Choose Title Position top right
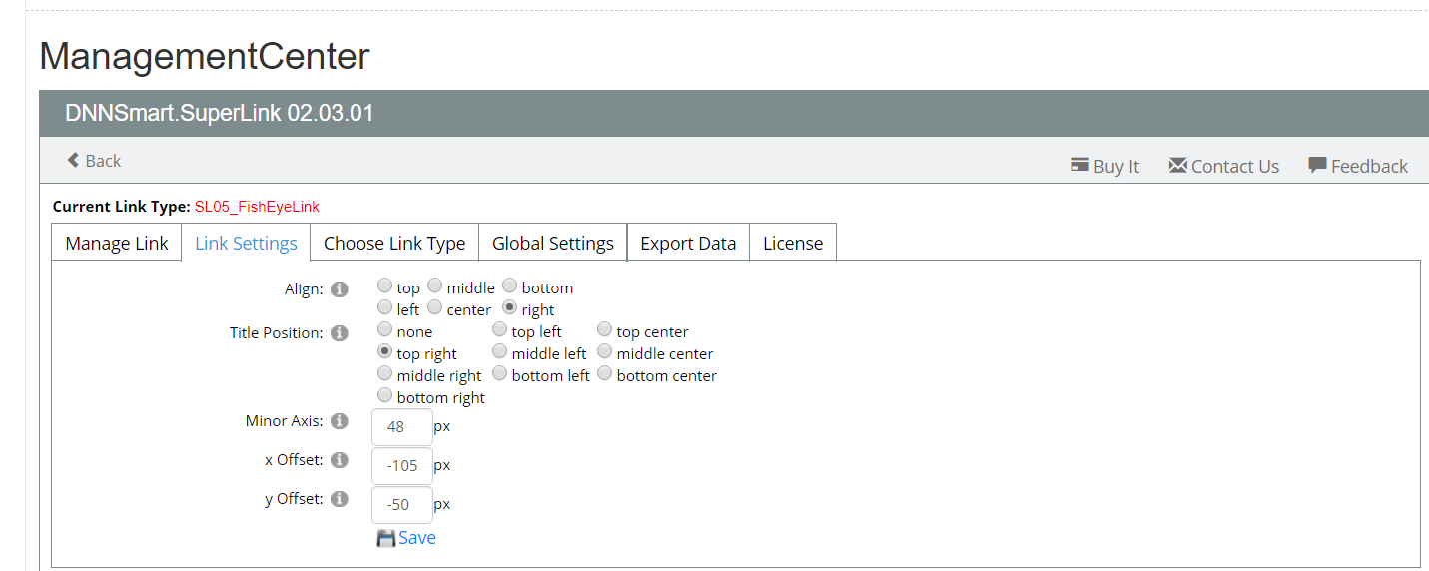 click(384, 352)
